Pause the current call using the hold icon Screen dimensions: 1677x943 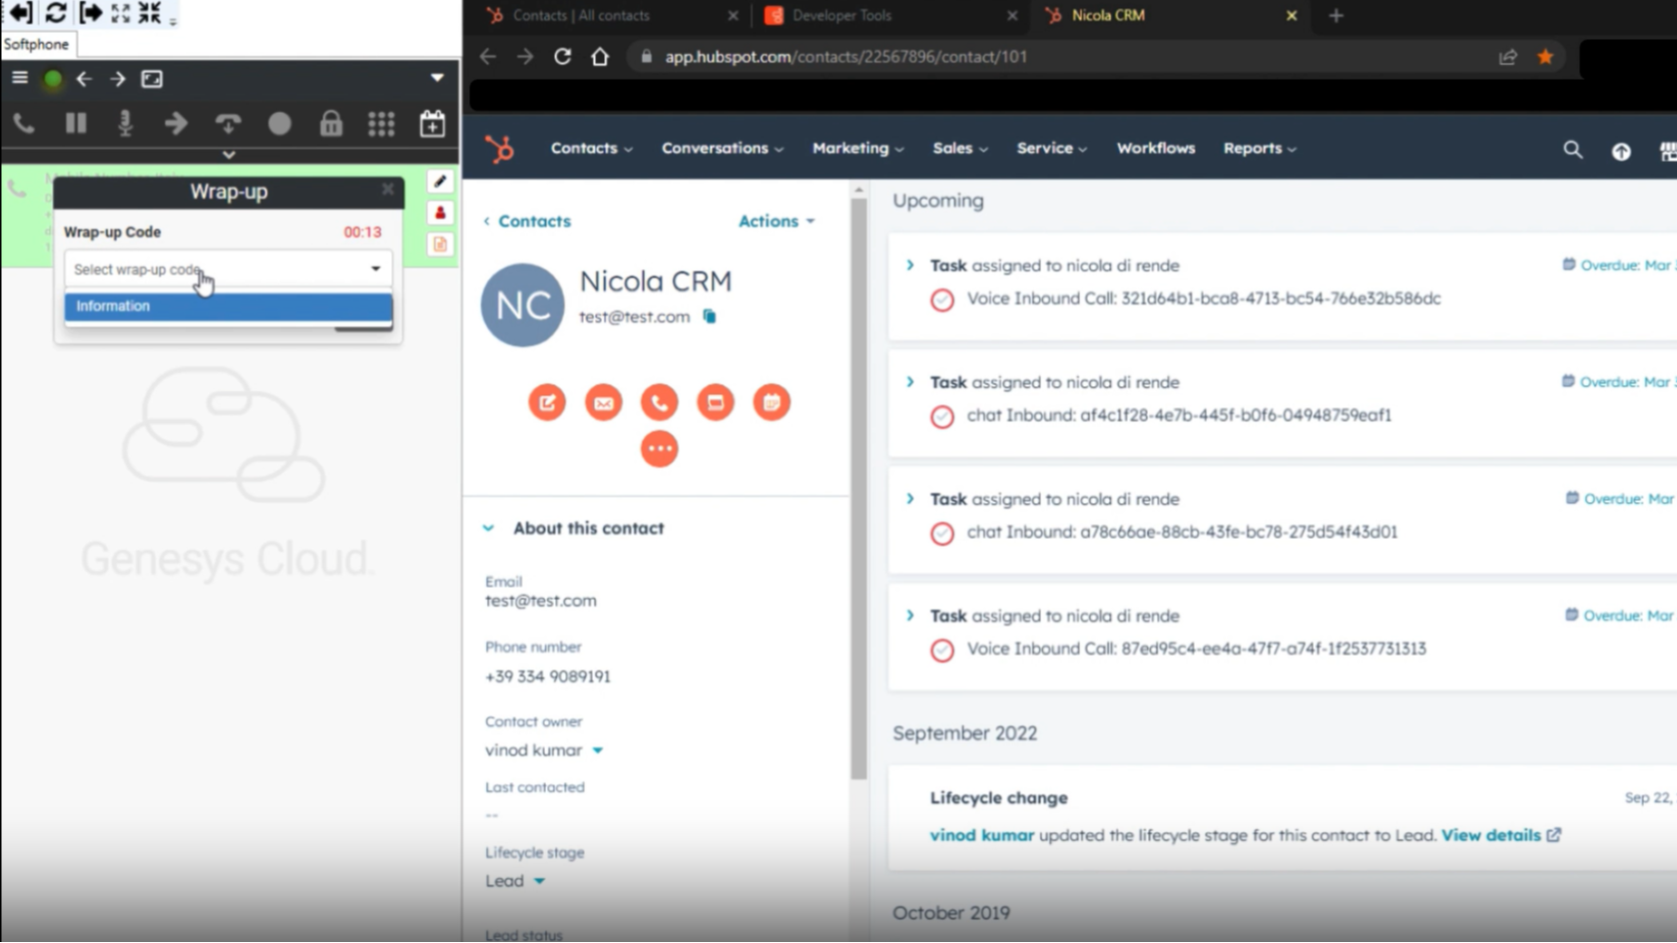coord(75,124)
